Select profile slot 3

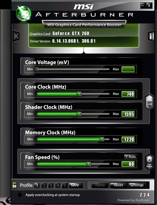[51, 185]
